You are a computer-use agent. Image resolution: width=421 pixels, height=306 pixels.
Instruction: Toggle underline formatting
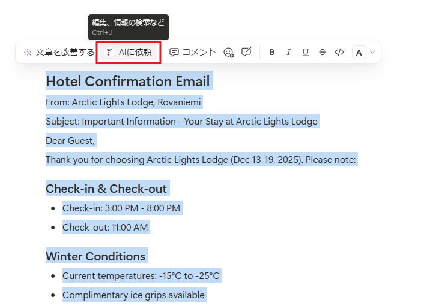306,53
